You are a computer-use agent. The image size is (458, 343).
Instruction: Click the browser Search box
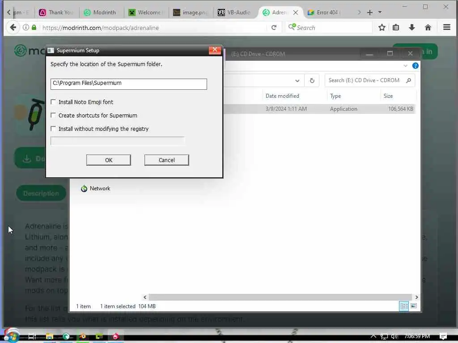pos(329,27)
